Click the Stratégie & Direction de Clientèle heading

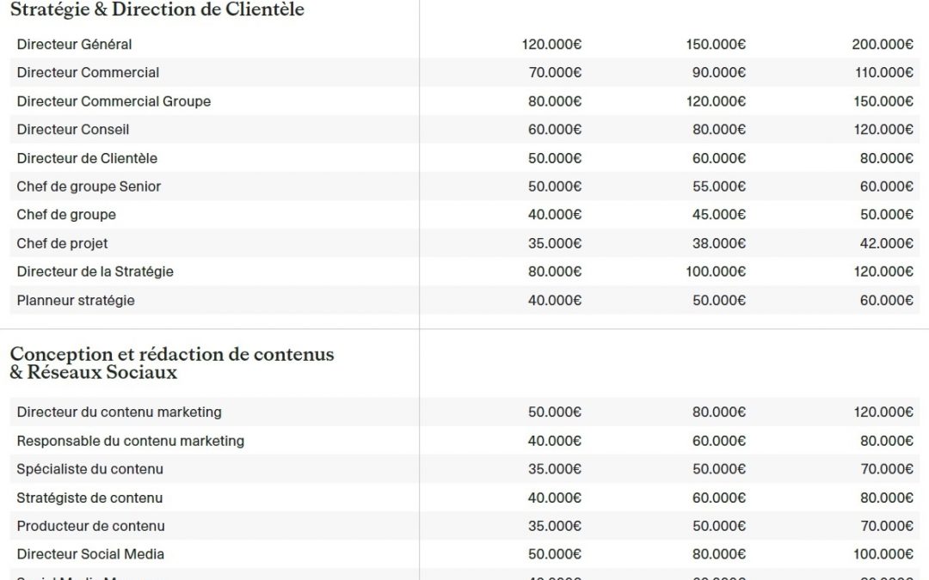pos(157,10)
